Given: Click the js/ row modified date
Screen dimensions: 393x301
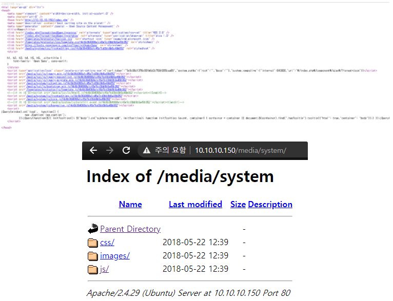Looking at the screenshot, I should (195, 269).
